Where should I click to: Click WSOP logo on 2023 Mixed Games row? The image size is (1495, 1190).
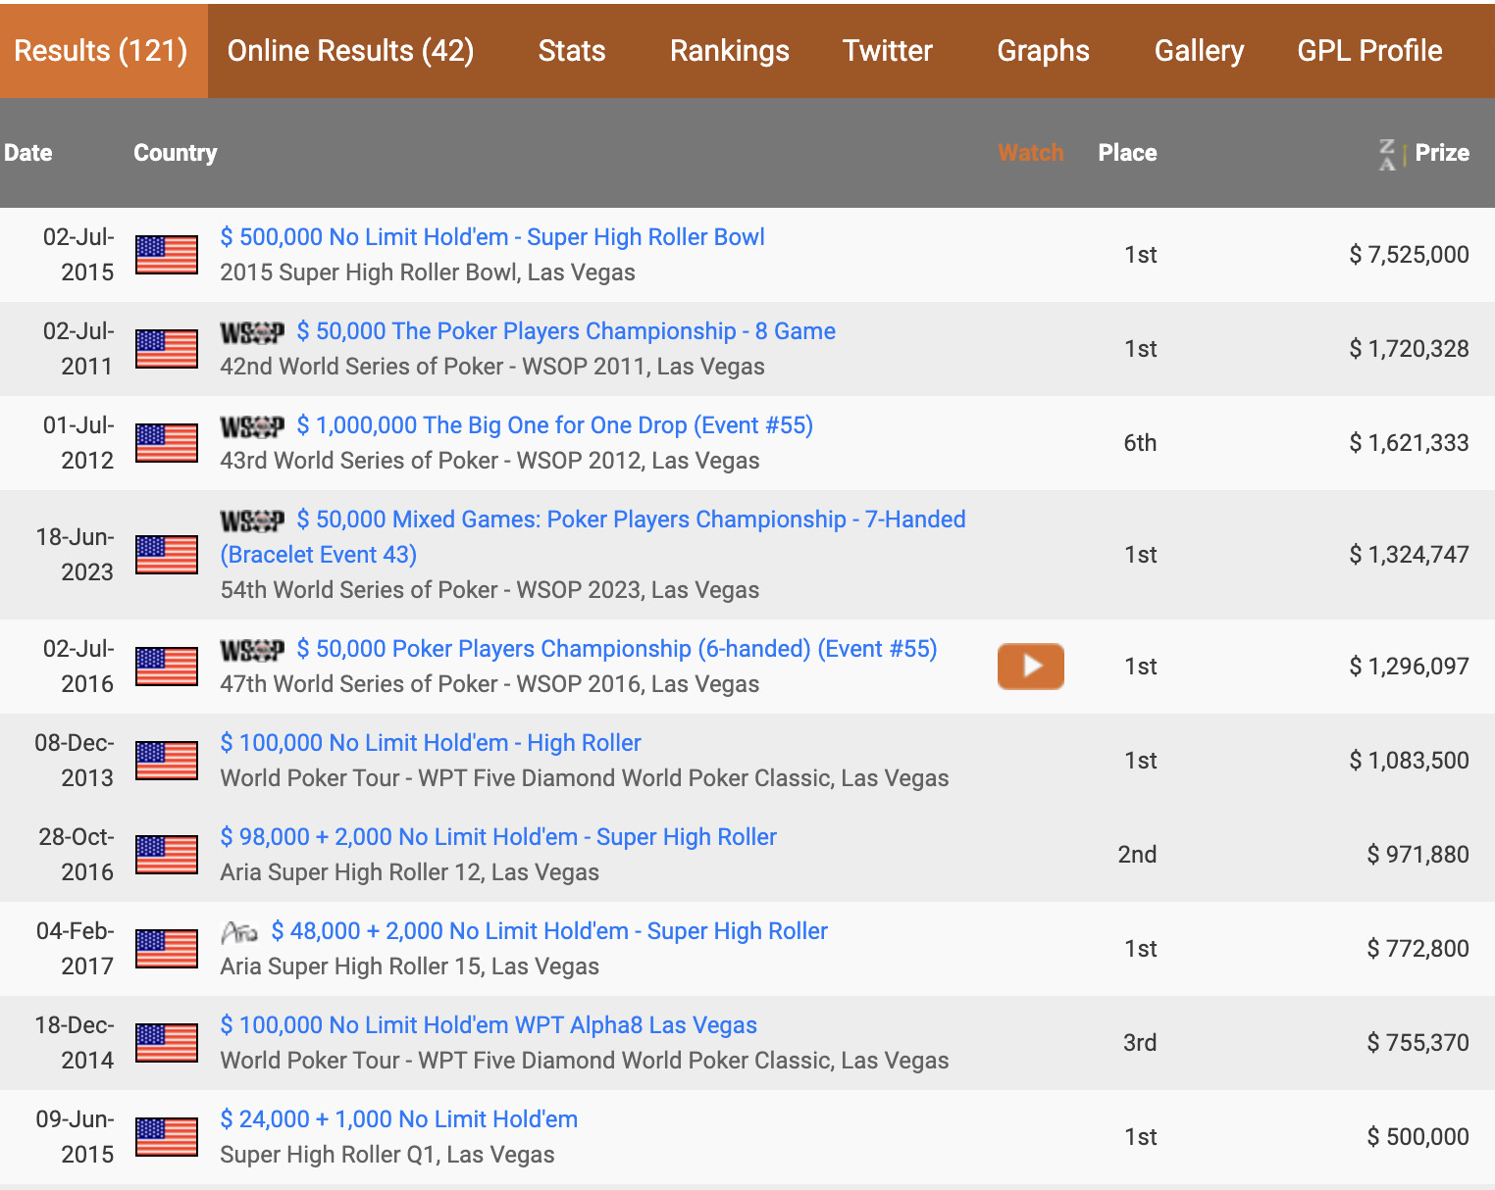pos(252,521)
